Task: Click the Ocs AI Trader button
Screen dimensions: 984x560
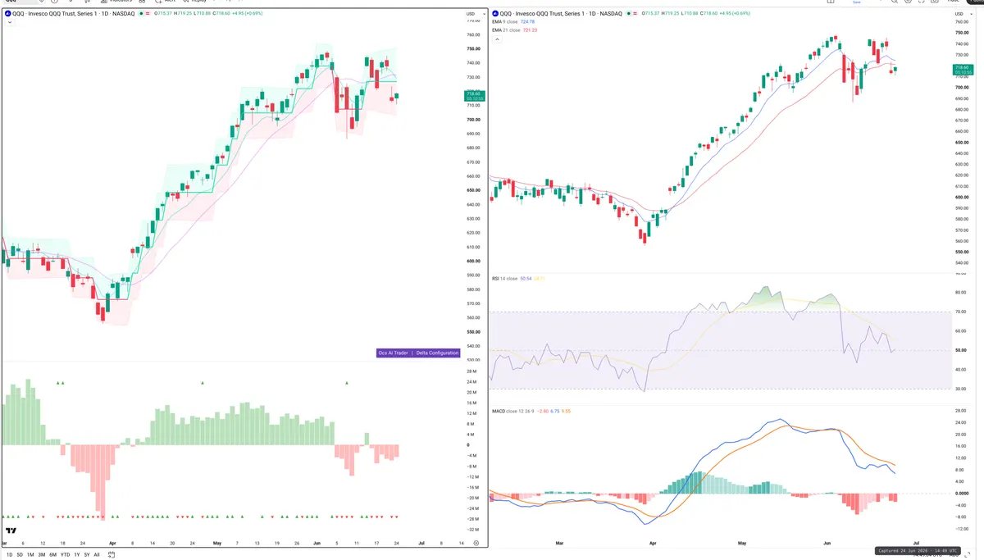Action: (393, 353)
